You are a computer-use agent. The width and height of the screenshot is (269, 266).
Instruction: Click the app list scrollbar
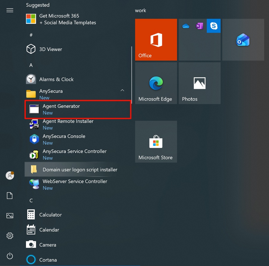[x=132, y=75]
